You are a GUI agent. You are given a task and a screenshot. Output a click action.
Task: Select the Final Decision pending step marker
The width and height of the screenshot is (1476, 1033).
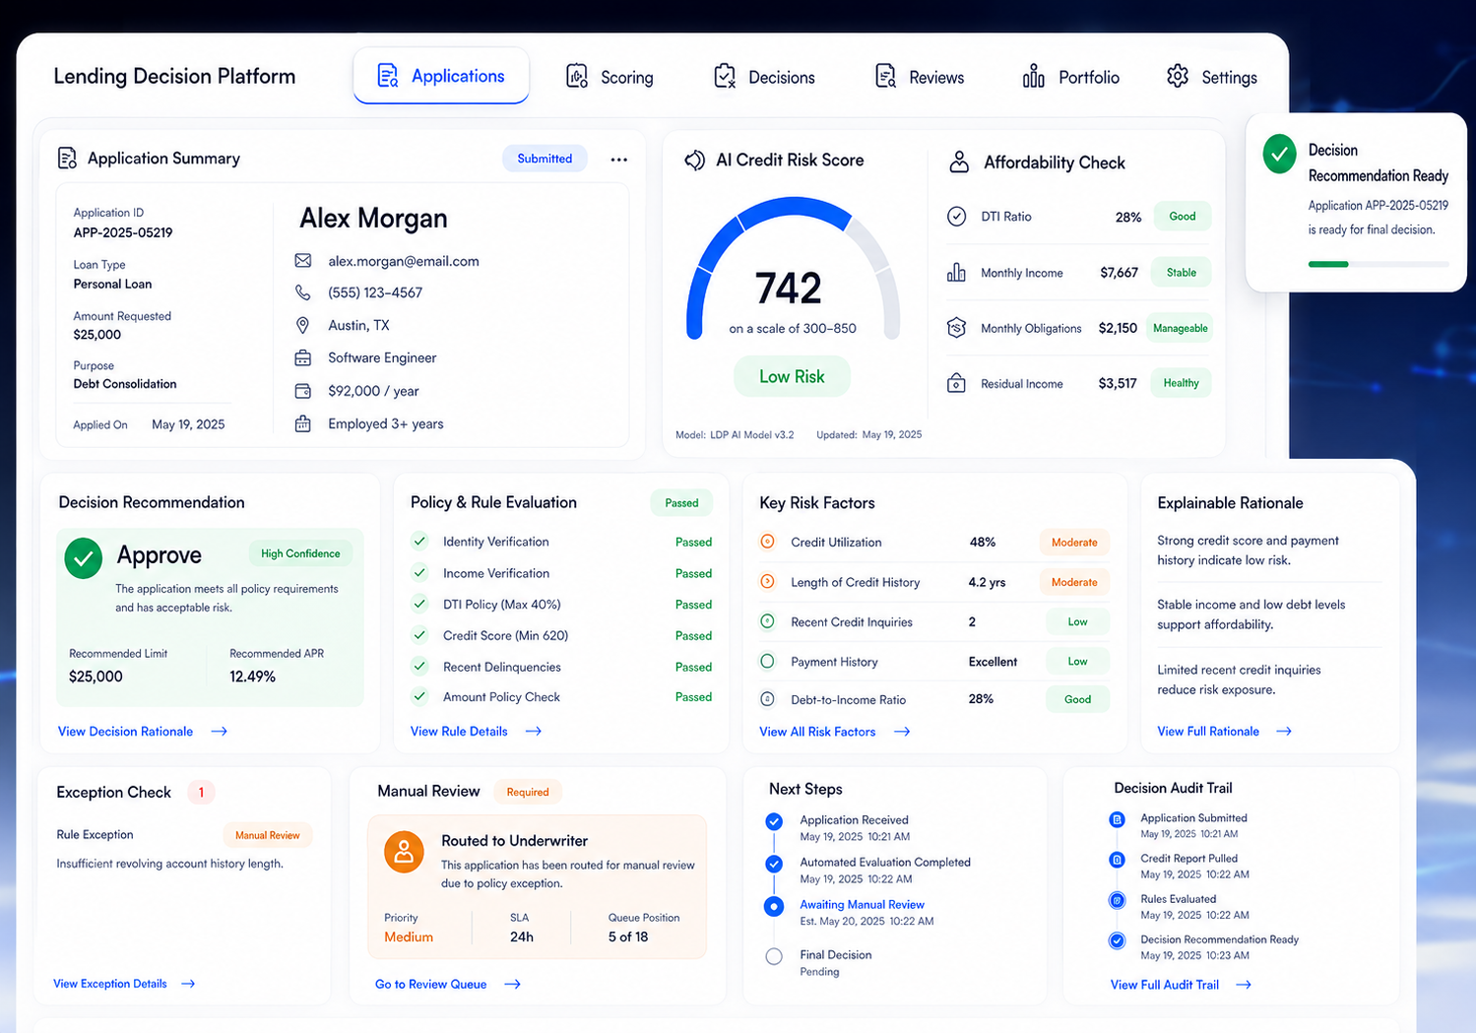(x=774, y=956)
